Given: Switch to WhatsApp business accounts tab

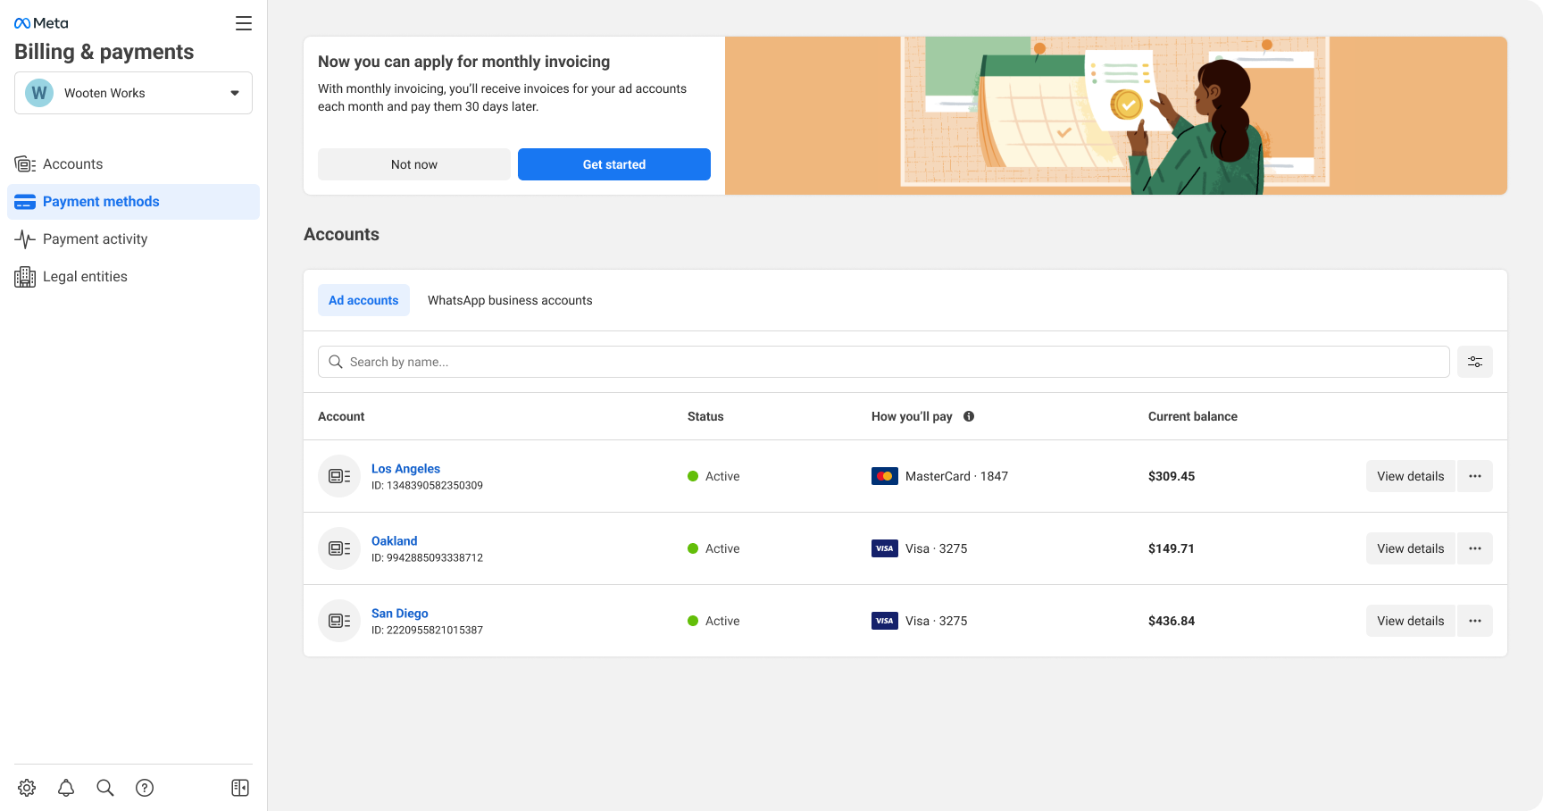Looking at the screenshot, I should pos(510,300).
